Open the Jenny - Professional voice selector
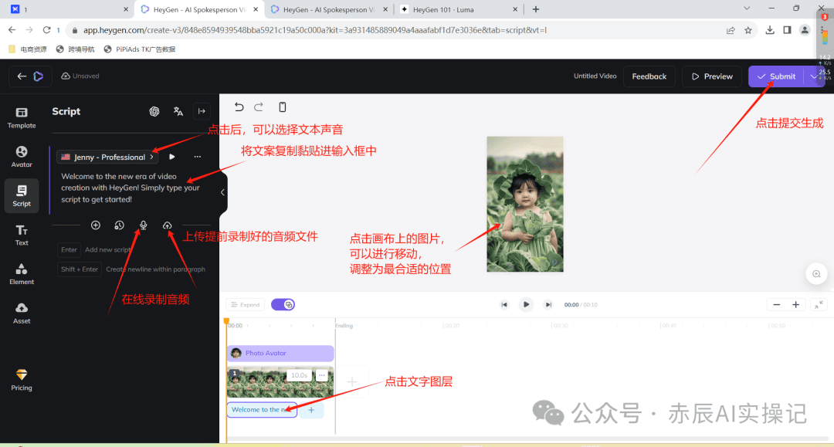The width and height of the screenshot is (834, 447). click(107, 157)
